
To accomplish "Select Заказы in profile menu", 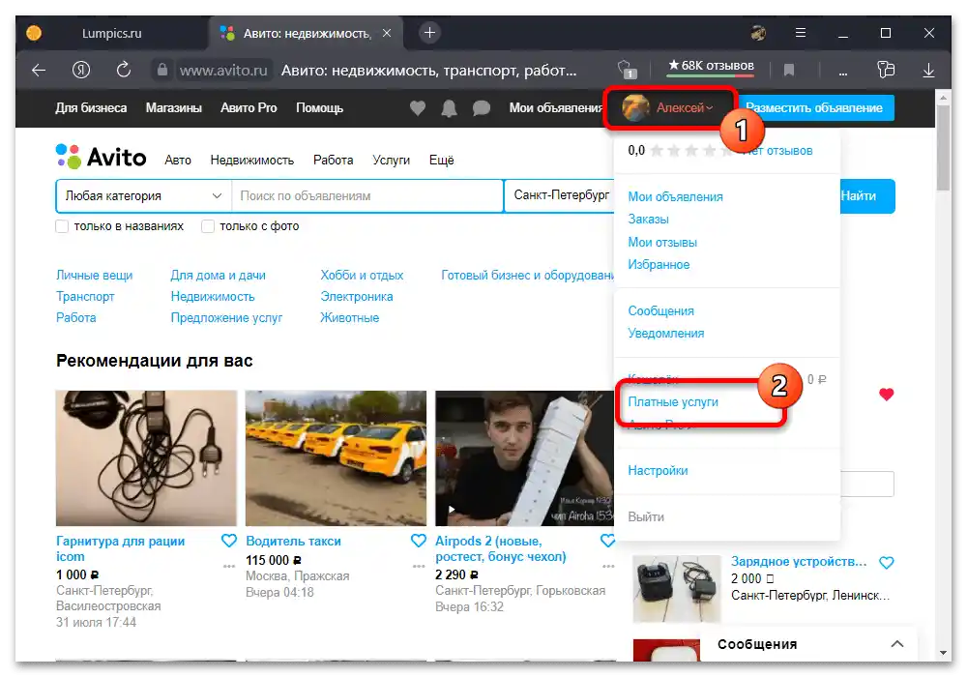I will point(648,219).
